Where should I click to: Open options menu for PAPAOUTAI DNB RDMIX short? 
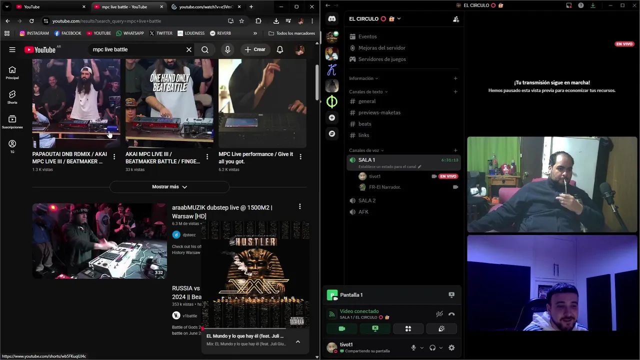114,157
